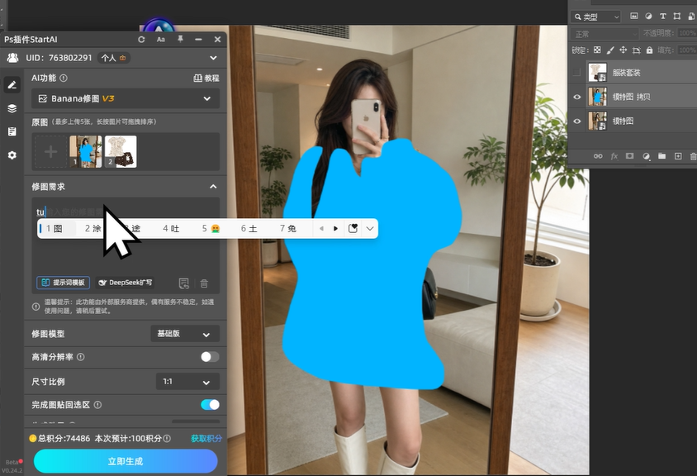Show the 服装套装 layer visibility
This screenshot has width=697, height=476.
[577, 73]
